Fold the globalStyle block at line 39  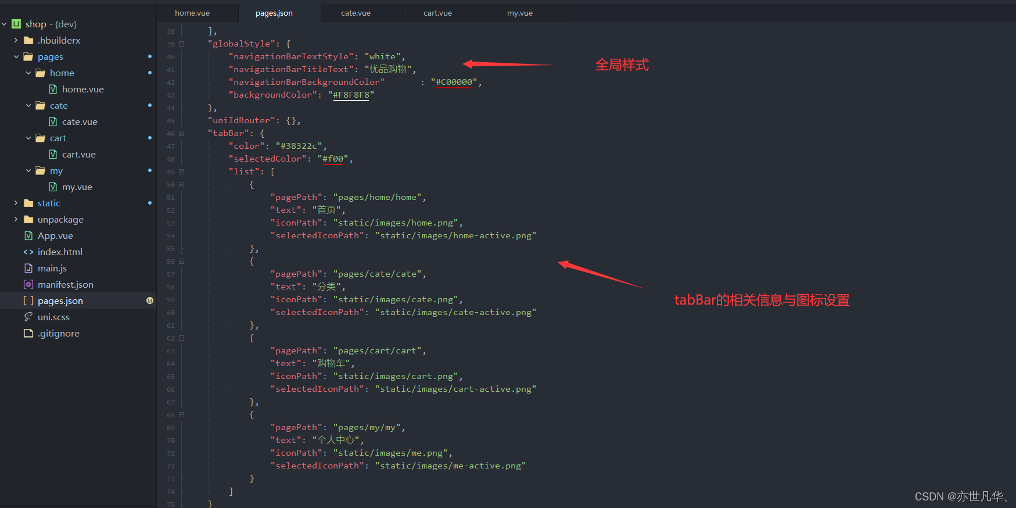point(182,44)
